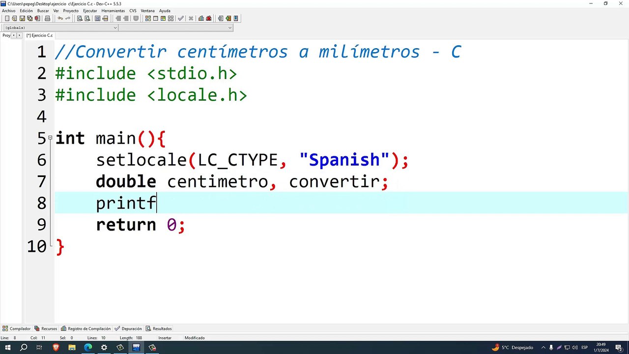Click the Compile toolbar icon
This screenshot has height=354, width=629.
click(148, 19)
